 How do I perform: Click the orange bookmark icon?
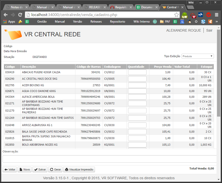pos(210,22)
